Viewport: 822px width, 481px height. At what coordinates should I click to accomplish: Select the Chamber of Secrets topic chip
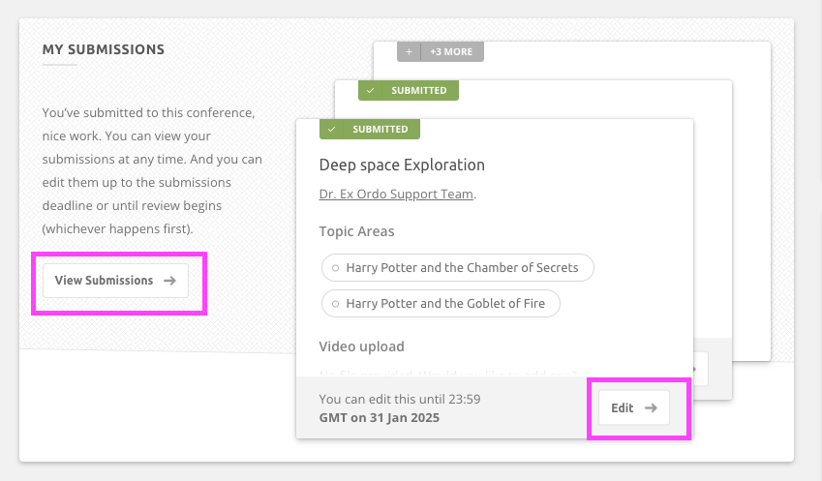(x=457, y=267)
